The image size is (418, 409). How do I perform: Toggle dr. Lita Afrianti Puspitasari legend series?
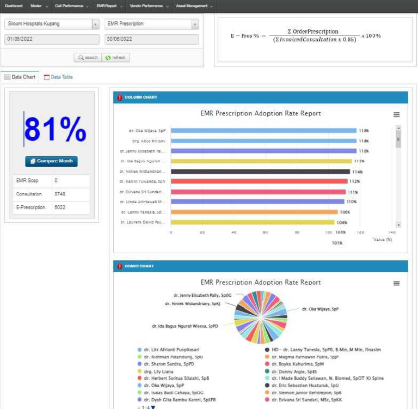[170, 350]
